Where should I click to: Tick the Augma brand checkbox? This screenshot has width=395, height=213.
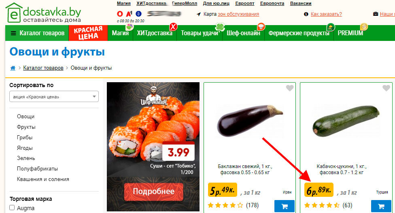coord(12,208)
